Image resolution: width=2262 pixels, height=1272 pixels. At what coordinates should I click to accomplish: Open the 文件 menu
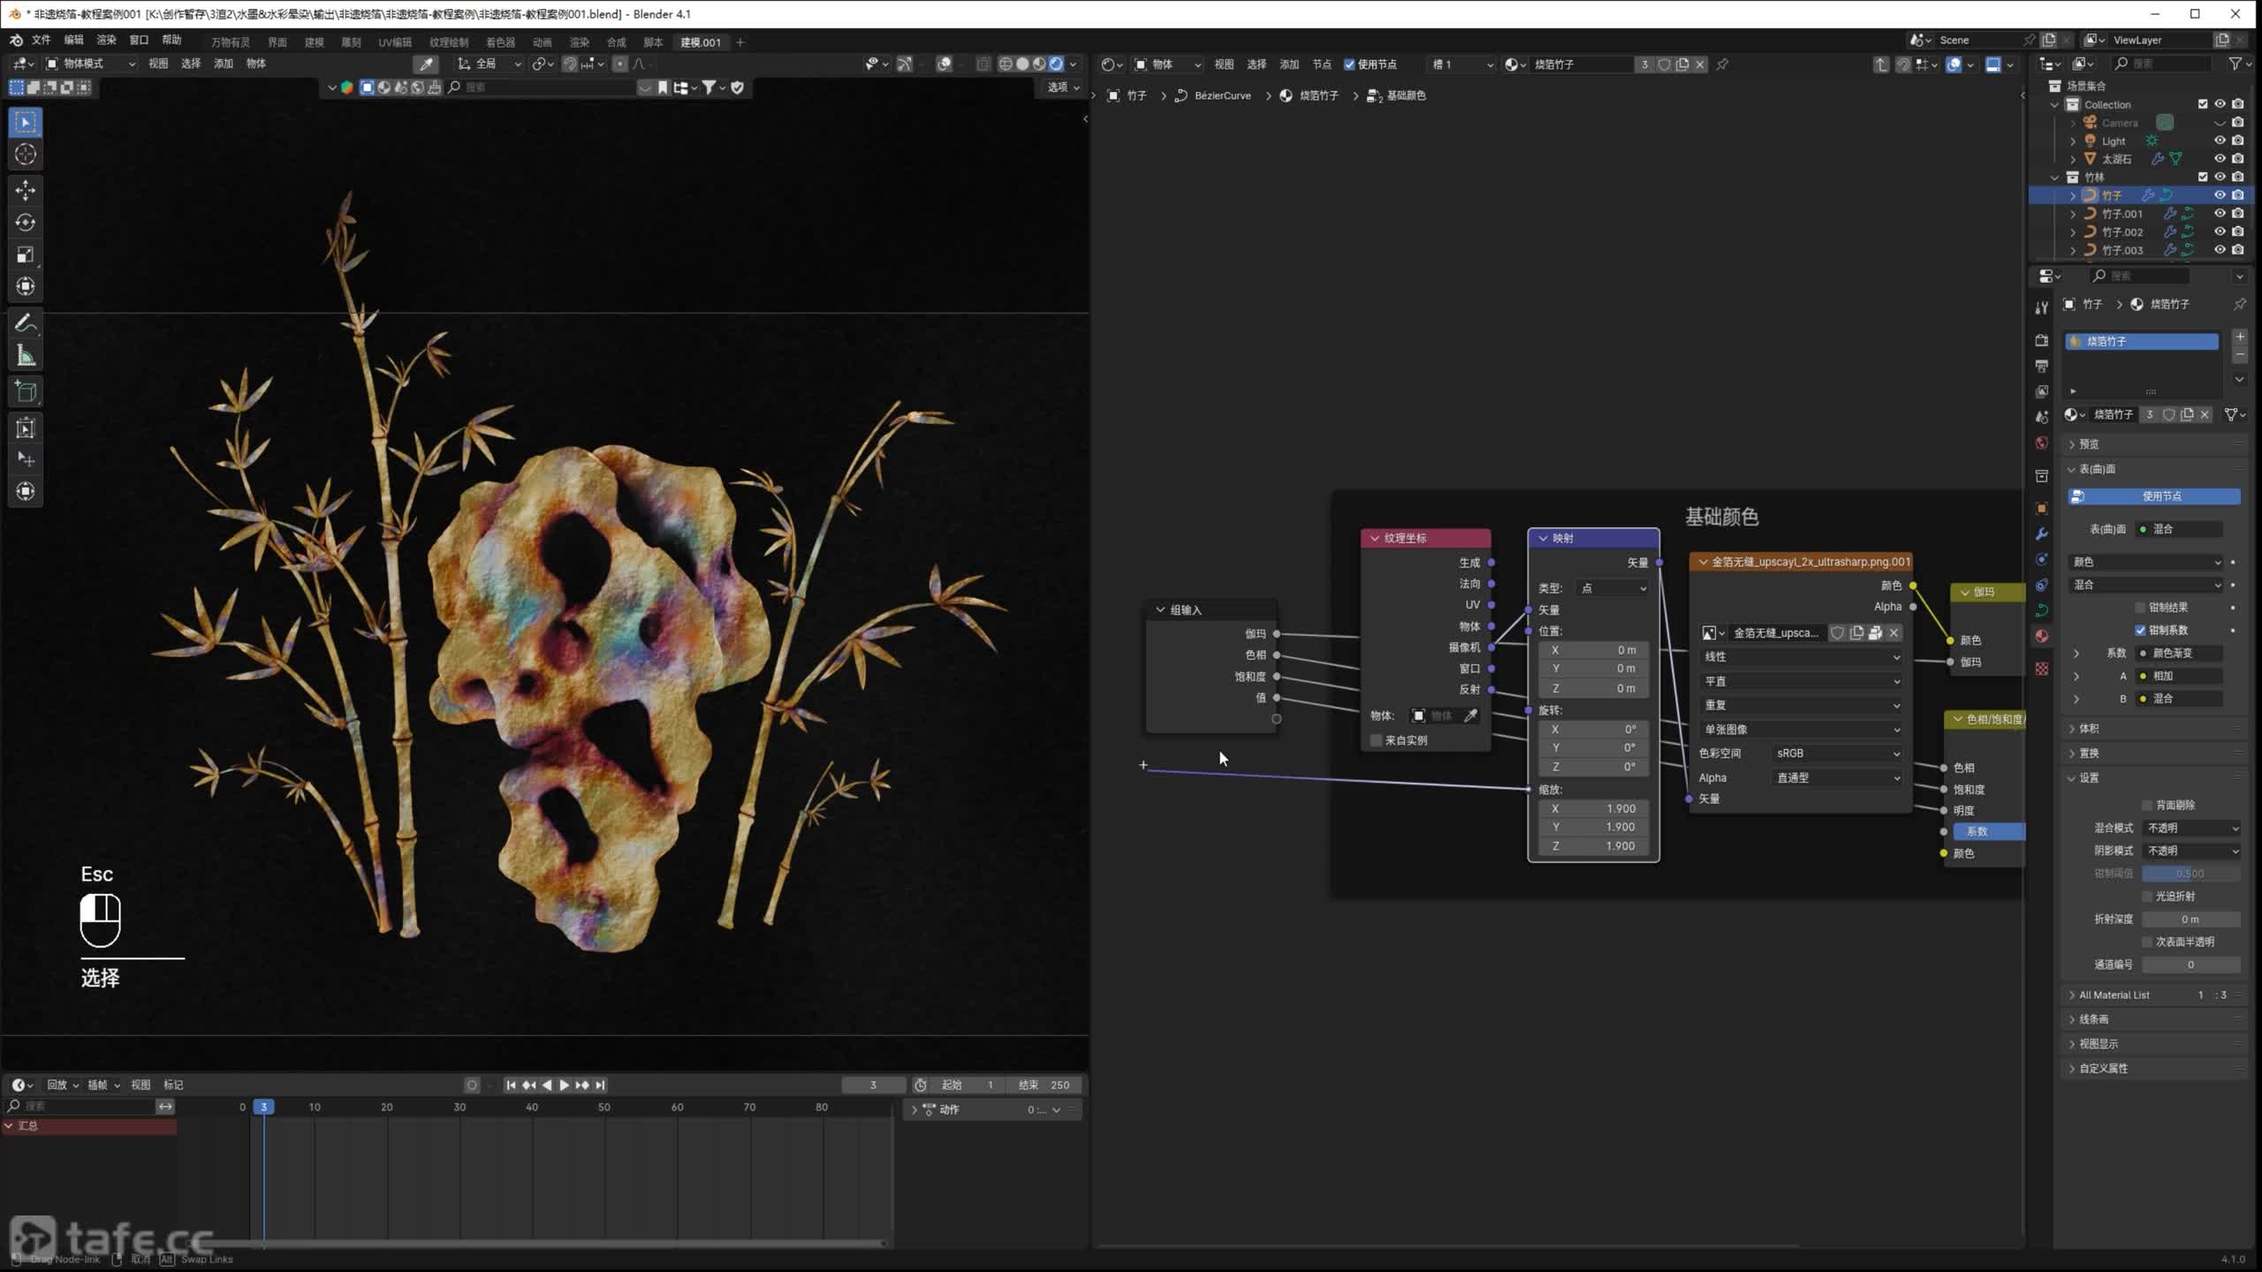point(42,41)
